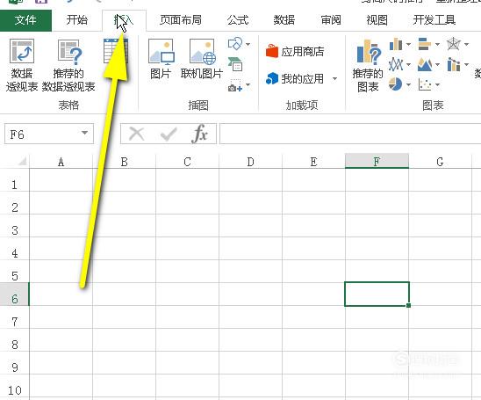Image resolution: width=481 pixels, height=400 pixels.
Task: Select column C header
Action: (188, 162)
